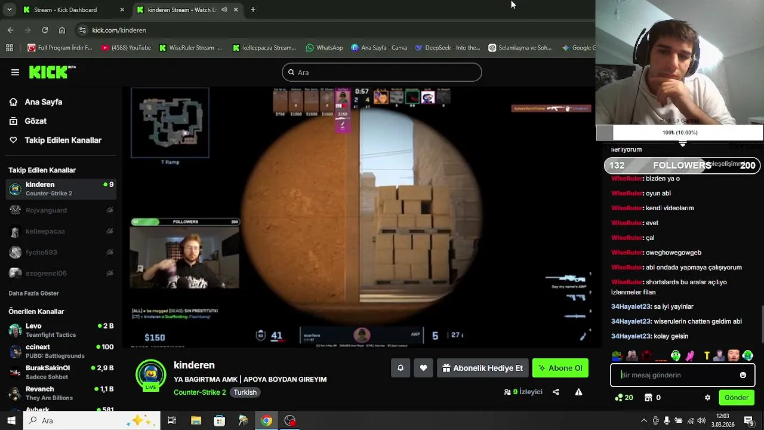Open the tab search dropdown arrow

click(9, 10)
